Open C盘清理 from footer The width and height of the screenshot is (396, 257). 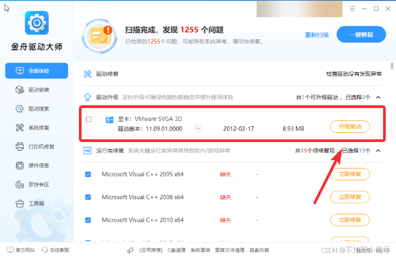(177, 250)
